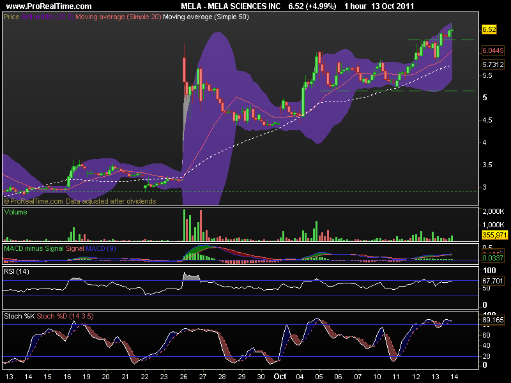Click the 0.0337 MACD value tag
Viewport: 511px width, 383px height.
coord(492,259)
